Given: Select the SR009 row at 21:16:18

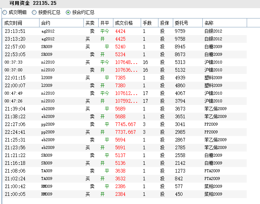Looking at the screenshot, I should pos(124,163).
